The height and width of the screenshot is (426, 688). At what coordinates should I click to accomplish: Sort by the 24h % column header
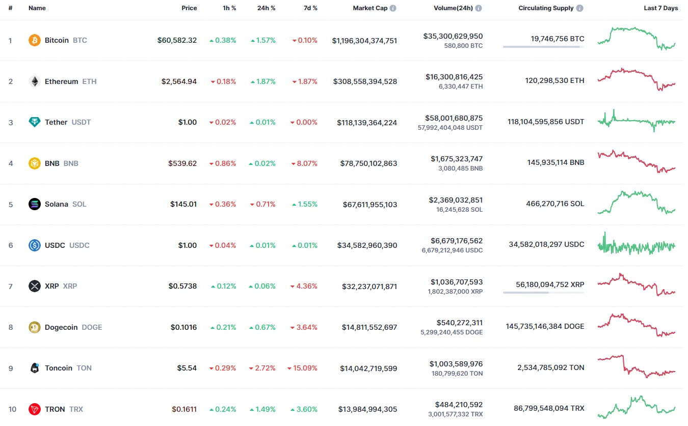click(x=266, y=8)
